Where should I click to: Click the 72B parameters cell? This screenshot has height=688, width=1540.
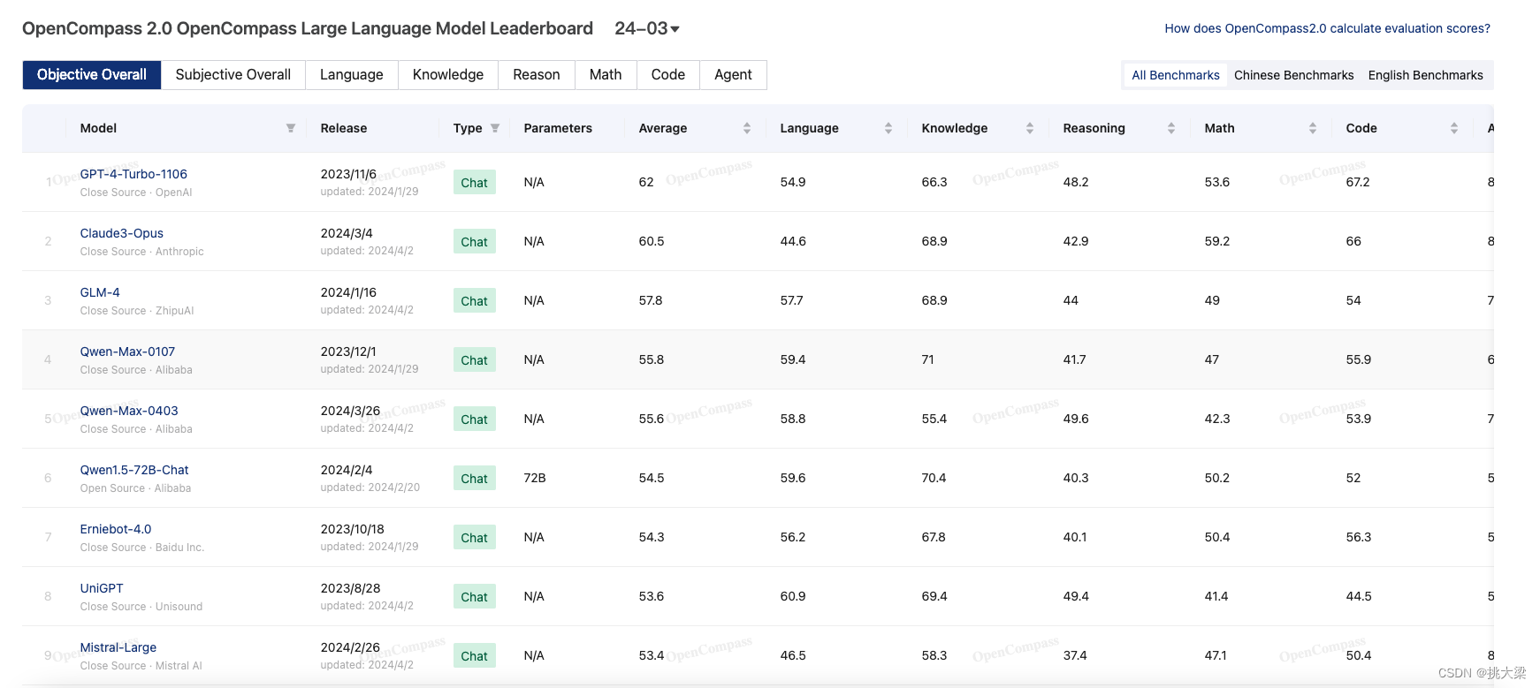535,478
